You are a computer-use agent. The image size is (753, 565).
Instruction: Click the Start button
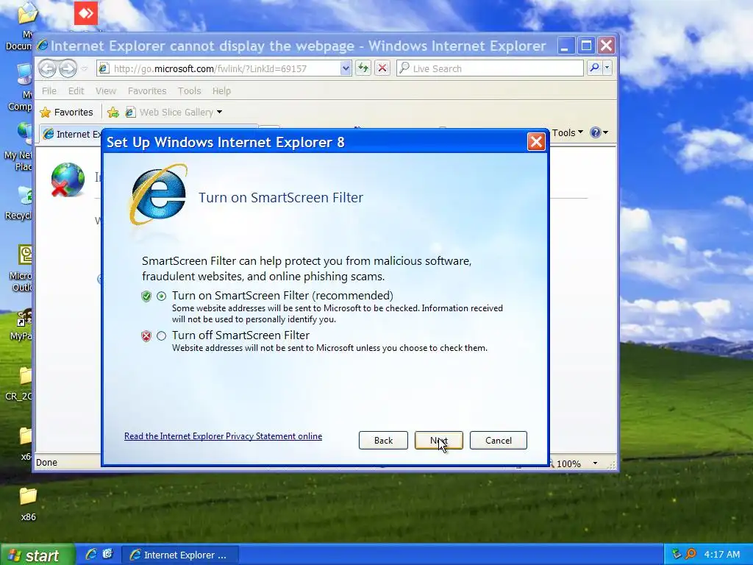[x=38, y=555]
